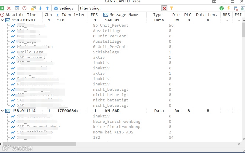Click the DLC column header

(188, 15)
